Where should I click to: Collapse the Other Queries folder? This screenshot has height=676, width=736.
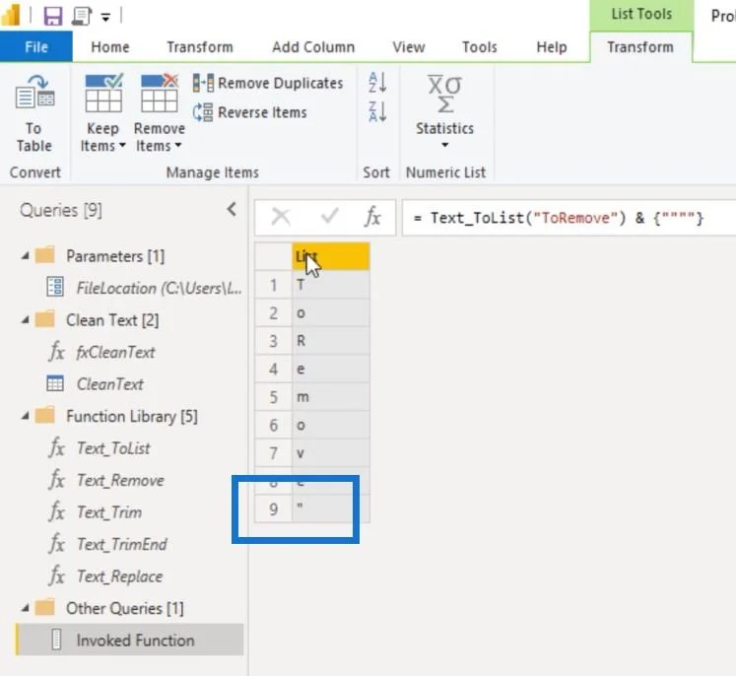click(26, 608)
